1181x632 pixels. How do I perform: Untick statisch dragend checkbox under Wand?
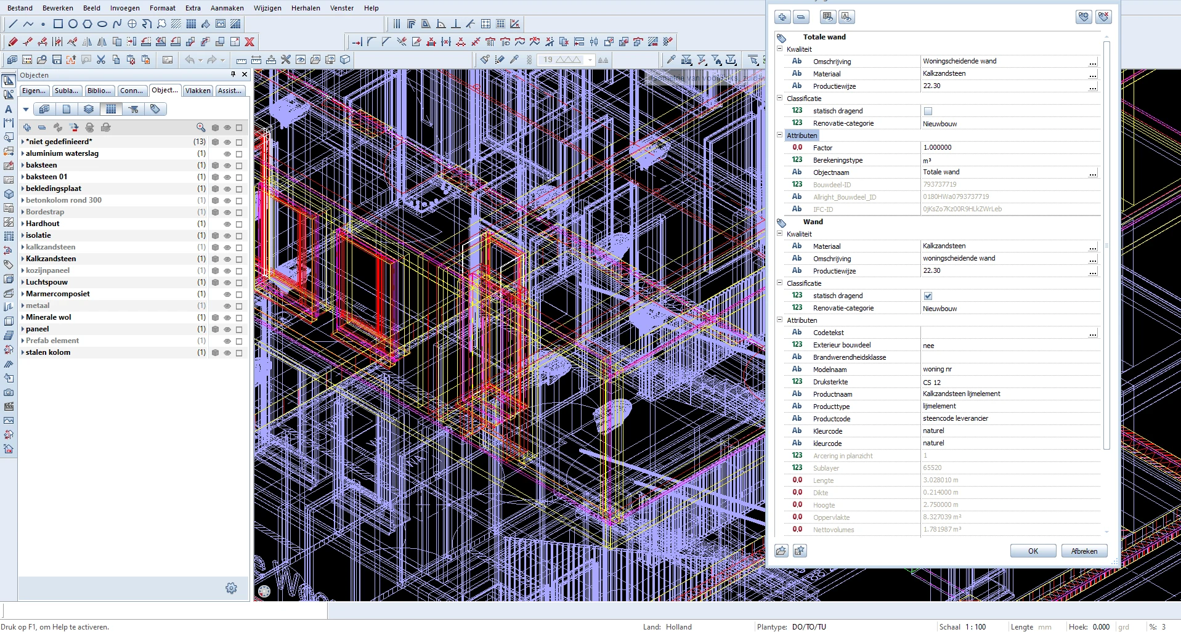click(x=928, y=296)
